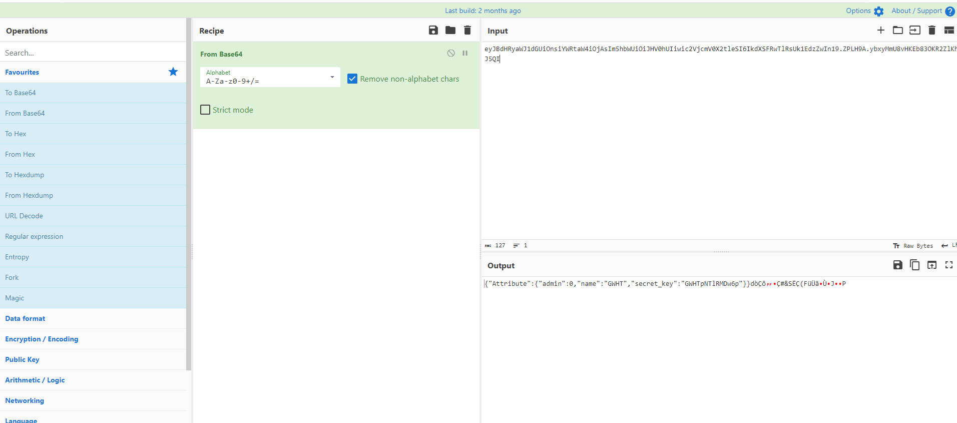Open the Options settings
957x423 pixels.
tap(864, 11)
